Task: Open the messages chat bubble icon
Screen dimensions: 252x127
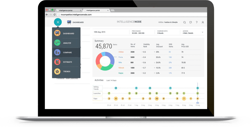Action: tap(191, 22)
